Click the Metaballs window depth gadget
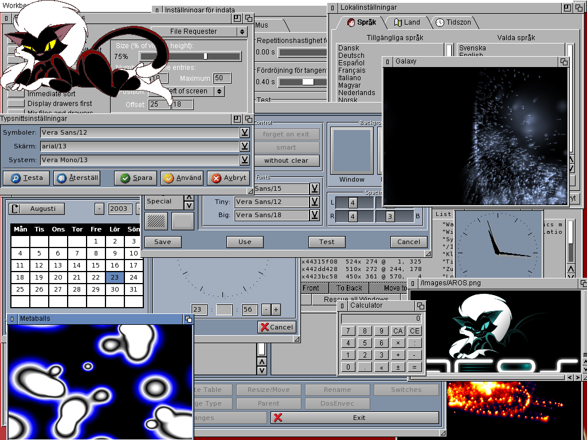The image size is (587, 440). 188,319
